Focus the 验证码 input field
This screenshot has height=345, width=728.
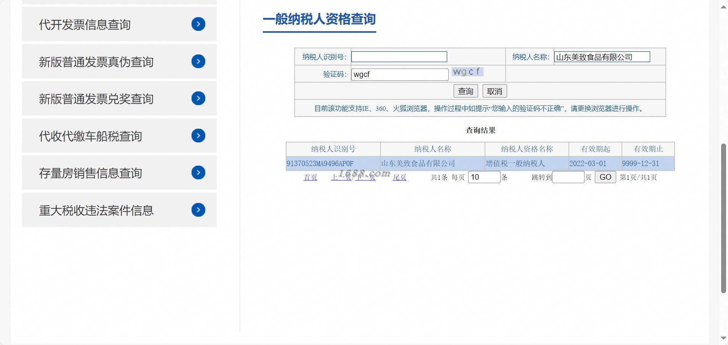[x=400, y=74]
